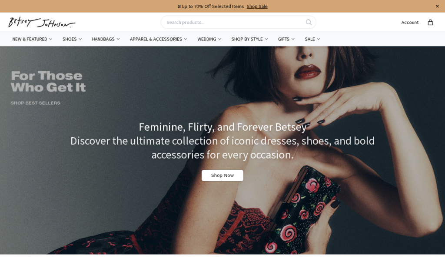Open the Gifts menu
Image resolution: width=445 pixels, height=278 pixels.
pyautogui.click(x=286, y=39)
